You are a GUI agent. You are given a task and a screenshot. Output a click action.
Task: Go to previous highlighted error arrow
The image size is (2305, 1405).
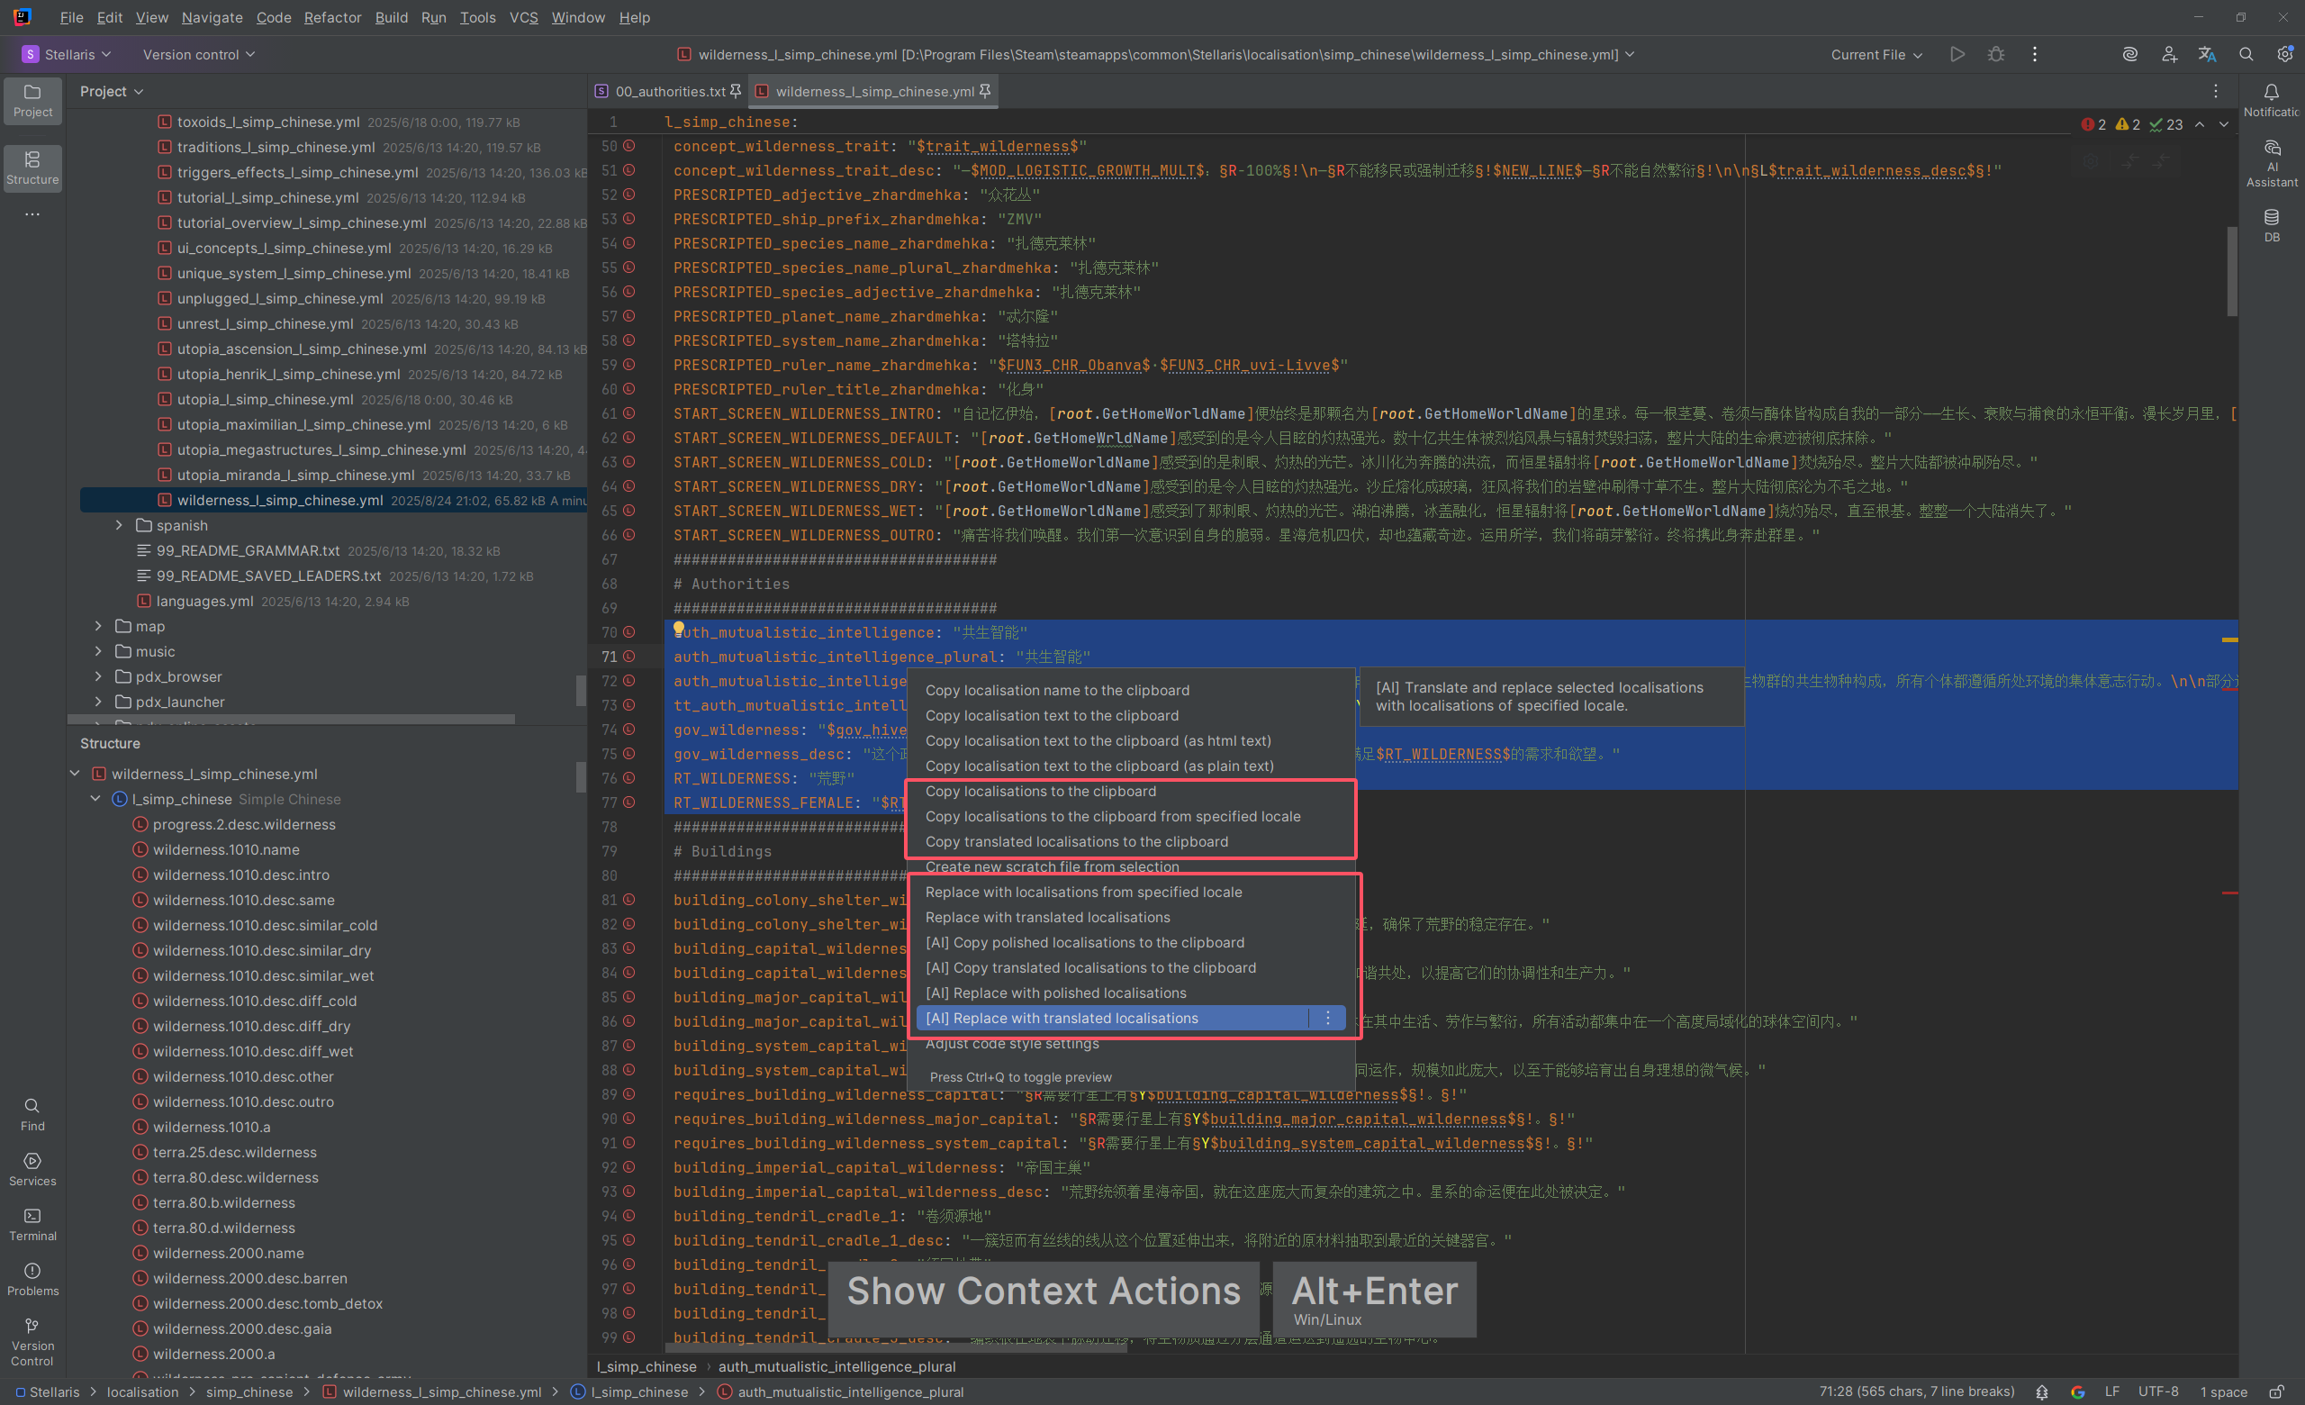(x=2200, y=124)
